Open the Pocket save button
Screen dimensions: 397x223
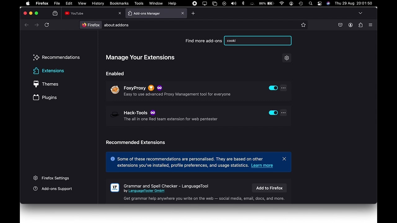340,25
